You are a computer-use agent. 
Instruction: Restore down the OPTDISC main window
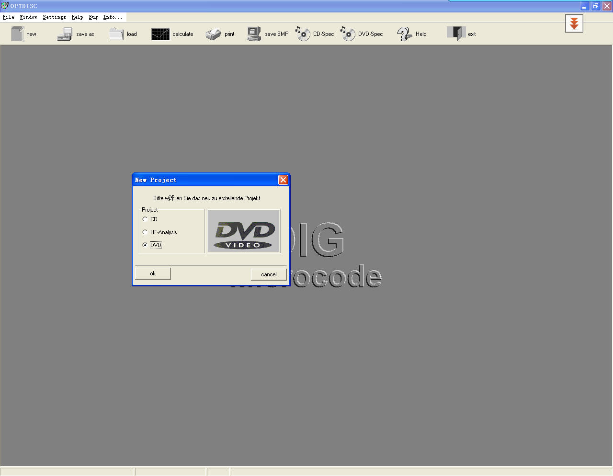click(595, 6)
